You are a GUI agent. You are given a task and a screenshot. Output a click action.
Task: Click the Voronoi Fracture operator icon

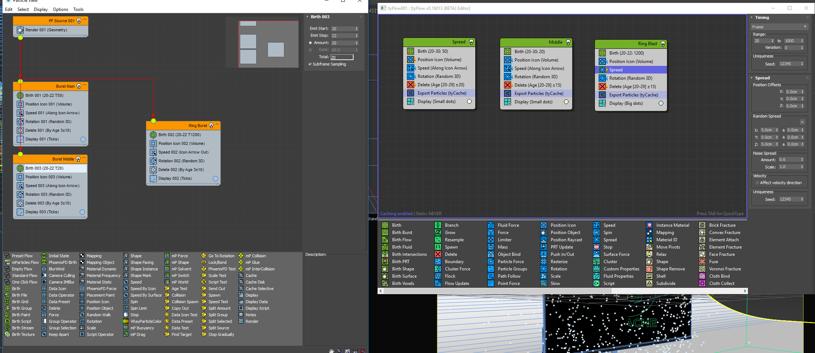coord(702,269)
